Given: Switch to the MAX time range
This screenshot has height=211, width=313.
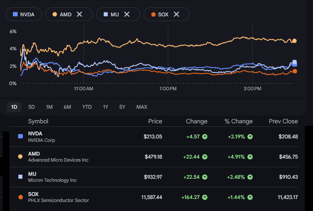Looking at the screenshot, I should tap(142, 107).
